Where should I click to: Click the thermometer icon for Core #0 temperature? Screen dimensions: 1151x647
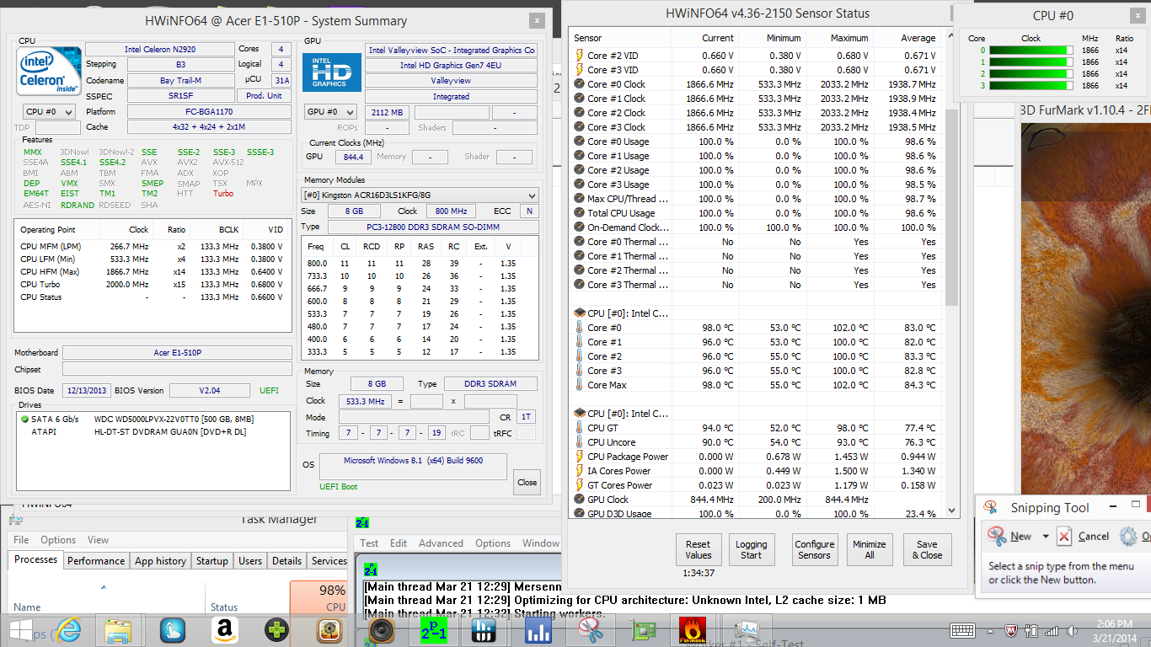point(579,328)
